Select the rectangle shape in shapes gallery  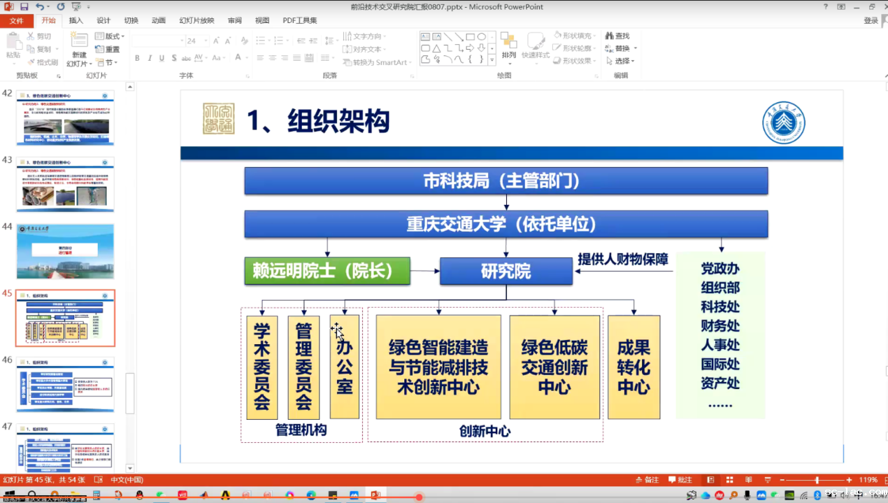coord(471,37)
